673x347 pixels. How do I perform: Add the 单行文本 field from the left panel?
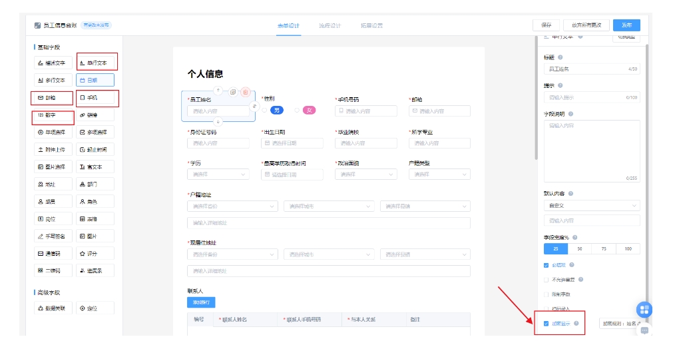click(96, 63)
